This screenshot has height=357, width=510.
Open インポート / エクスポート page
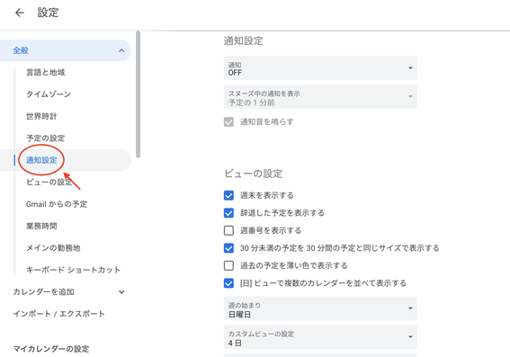coord(58,314)
